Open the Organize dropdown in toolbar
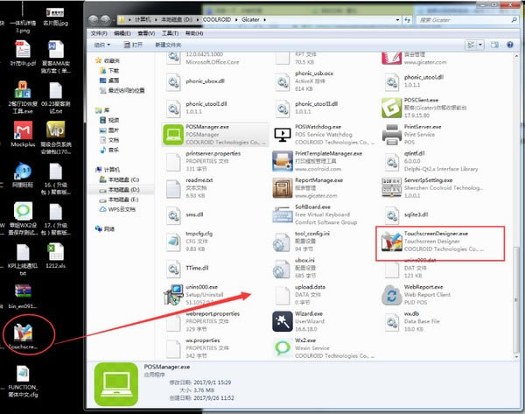The width and height of the screenshot is (525, 414). pos(101,45)
